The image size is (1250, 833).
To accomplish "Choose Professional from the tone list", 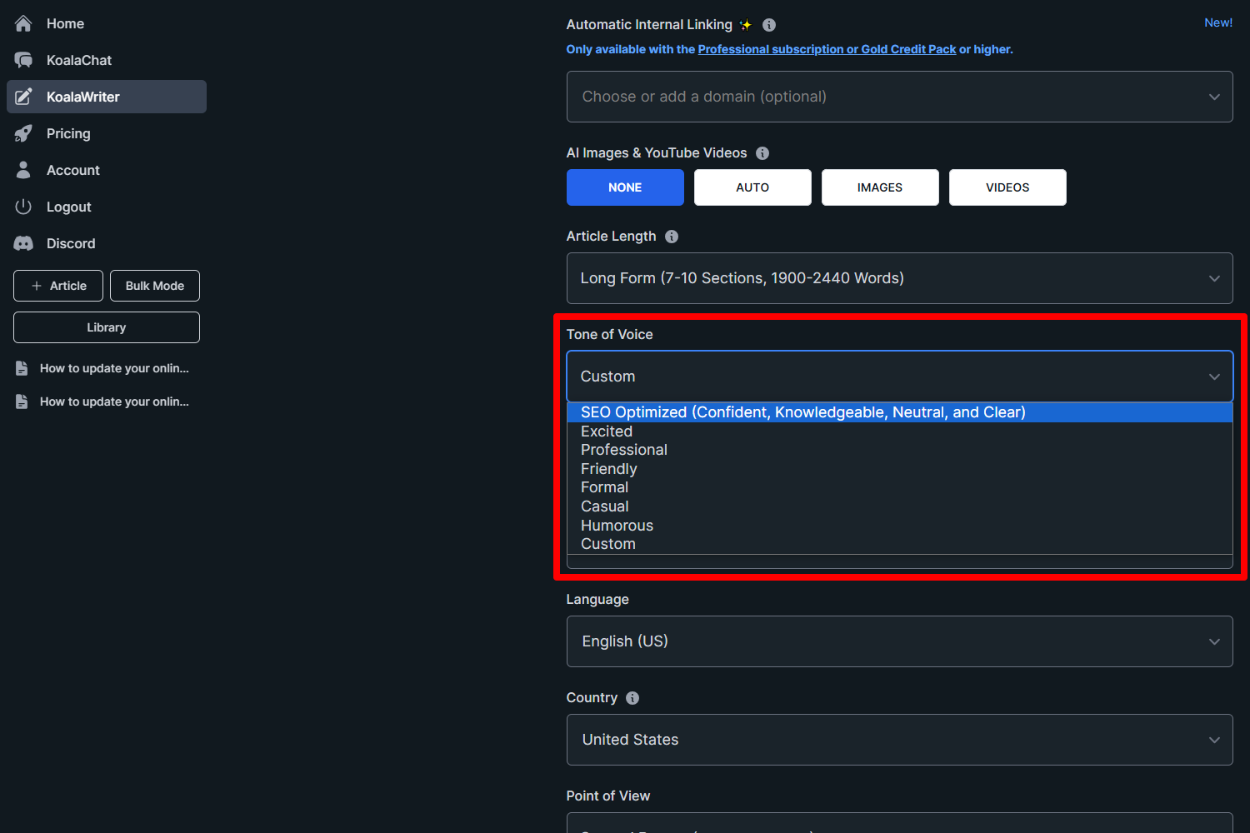I will pos(624,450).
